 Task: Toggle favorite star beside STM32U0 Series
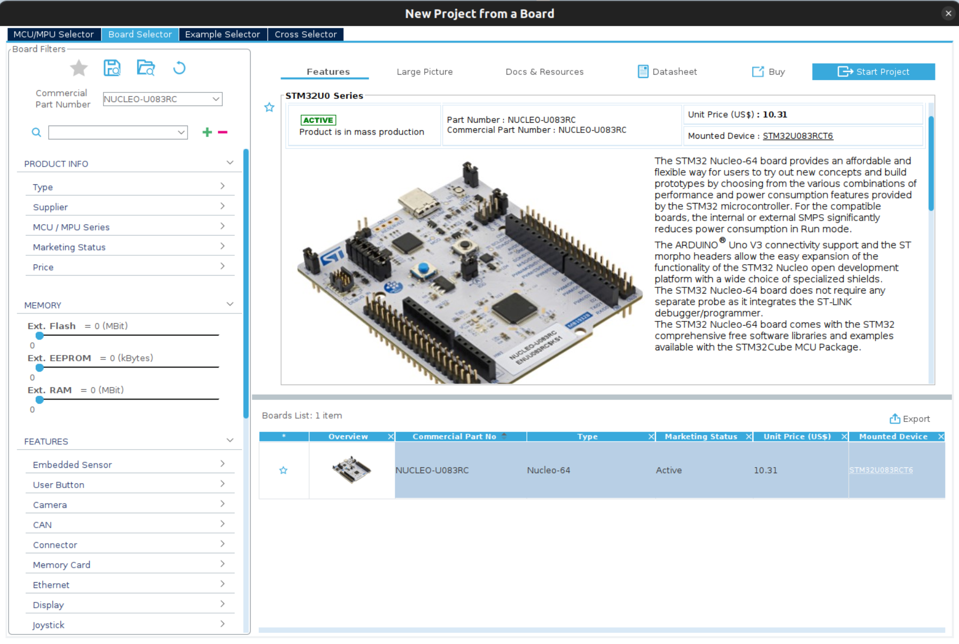click(x=269, y=107)
